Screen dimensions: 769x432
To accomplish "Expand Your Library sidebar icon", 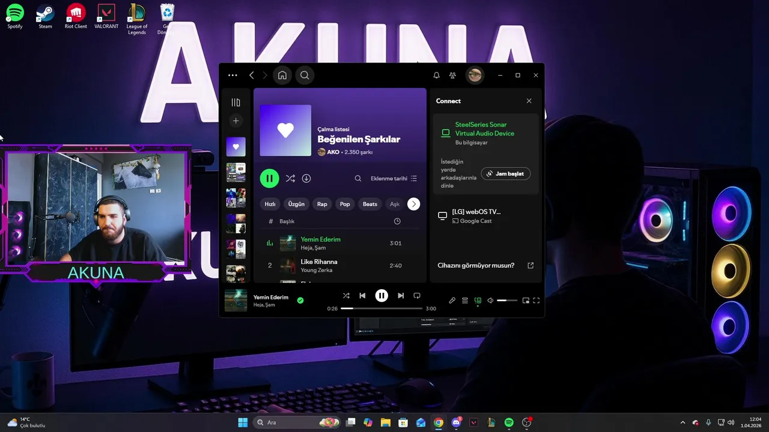I will [236, 103].
